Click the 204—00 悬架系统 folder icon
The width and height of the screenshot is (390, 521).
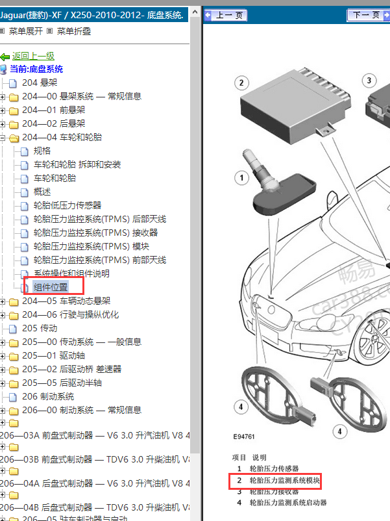click(14, 97)
